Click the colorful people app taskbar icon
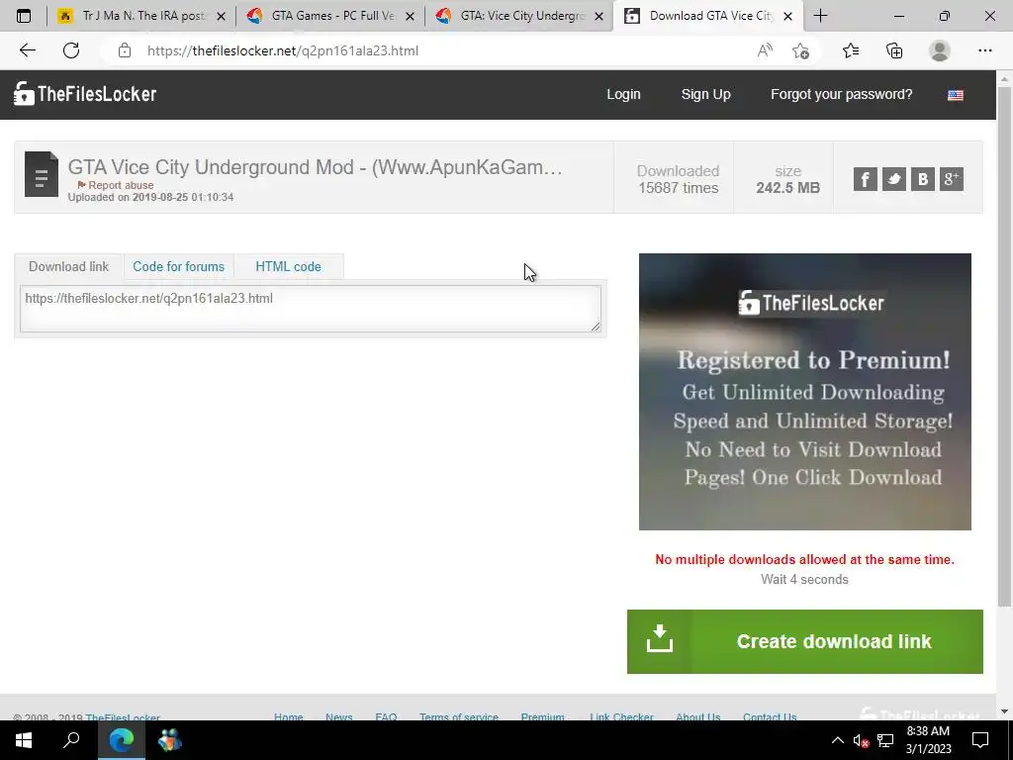 pos(169,740)
